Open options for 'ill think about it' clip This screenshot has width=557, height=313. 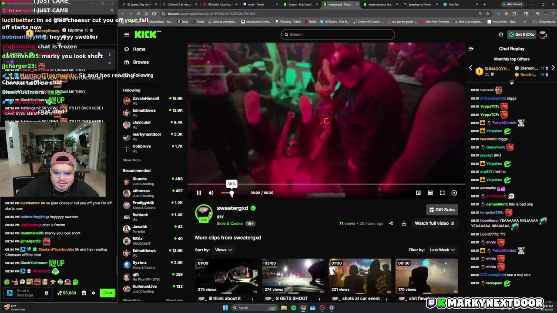tap(252, 299)
